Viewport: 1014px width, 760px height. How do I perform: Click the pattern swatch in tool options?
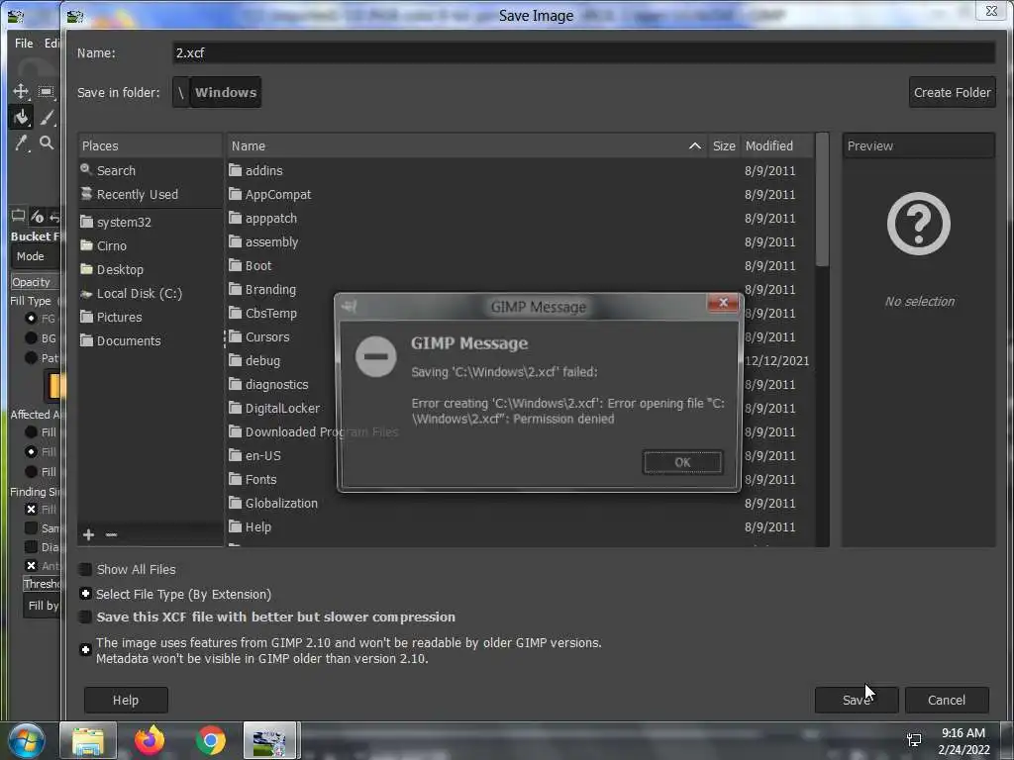coord(53,386)
